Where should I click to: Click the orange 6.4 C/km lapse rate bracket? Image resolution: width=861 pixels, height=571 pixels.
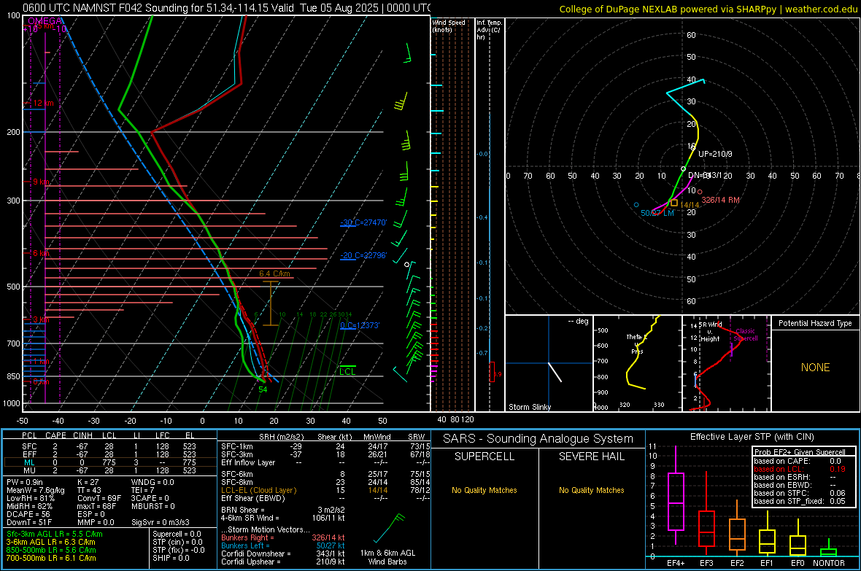(271, 303)
